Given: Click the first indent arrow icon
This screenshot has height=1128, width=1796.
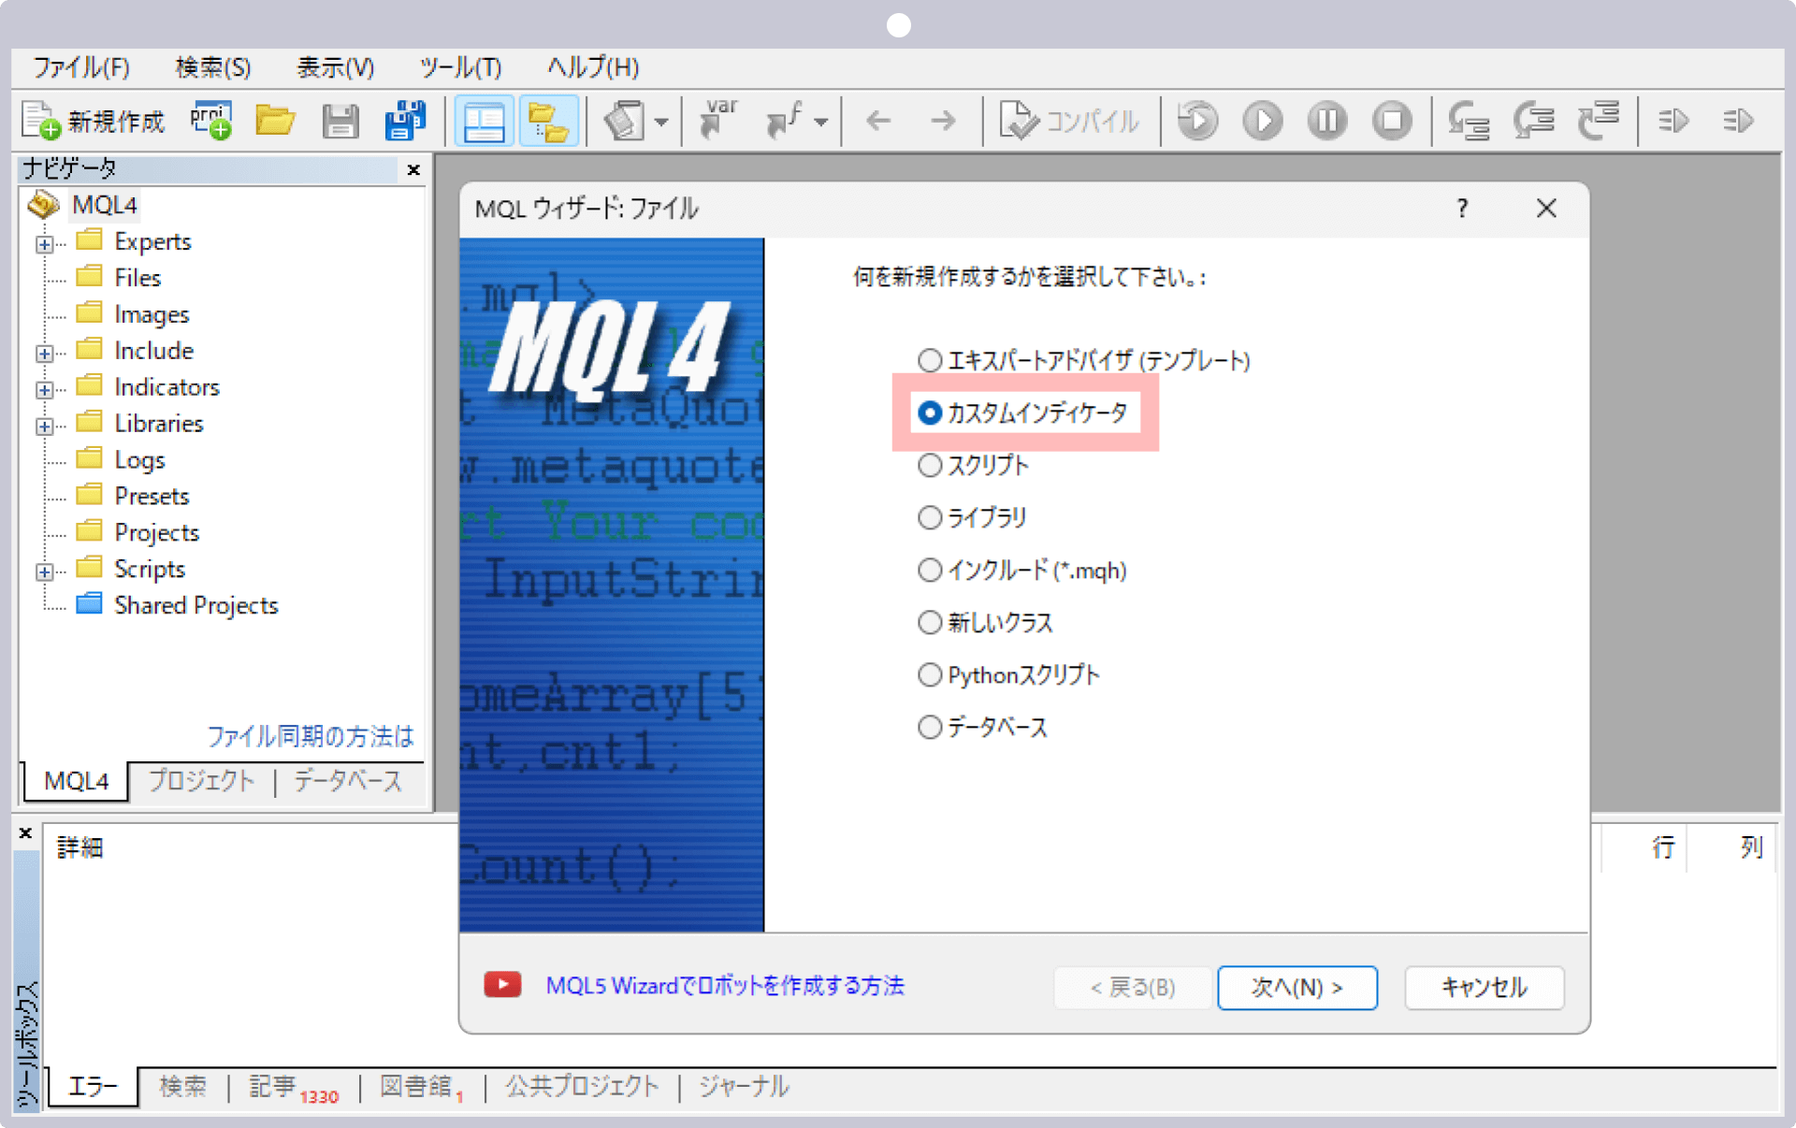Looking at the screenshot, I should 1673,121.
